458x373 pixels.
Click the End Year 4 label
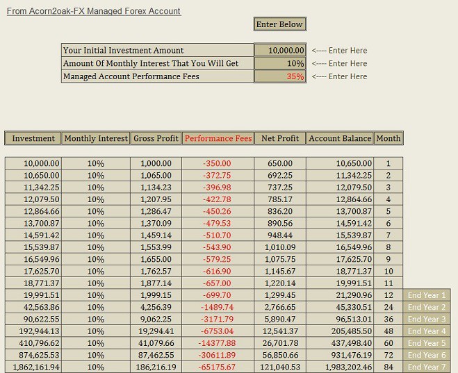click(427, 331)
